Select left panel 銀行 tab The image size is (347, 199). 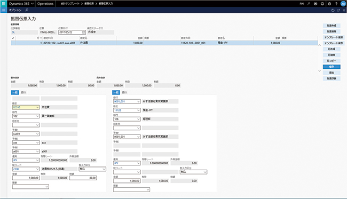(23, 92)
